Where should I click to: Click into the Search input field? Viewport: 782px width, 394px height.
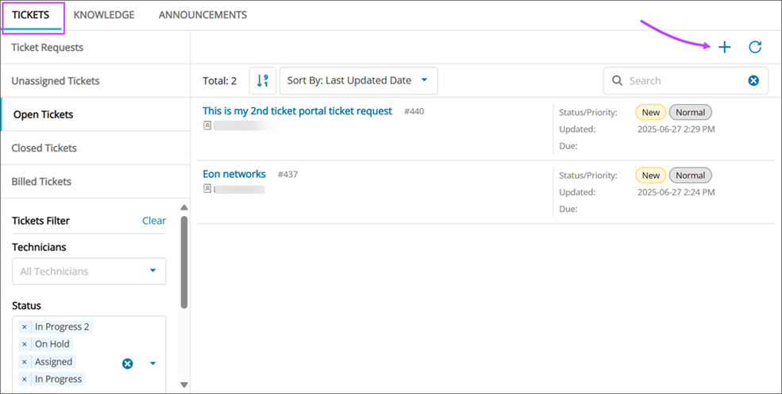(x=683, y=80)
